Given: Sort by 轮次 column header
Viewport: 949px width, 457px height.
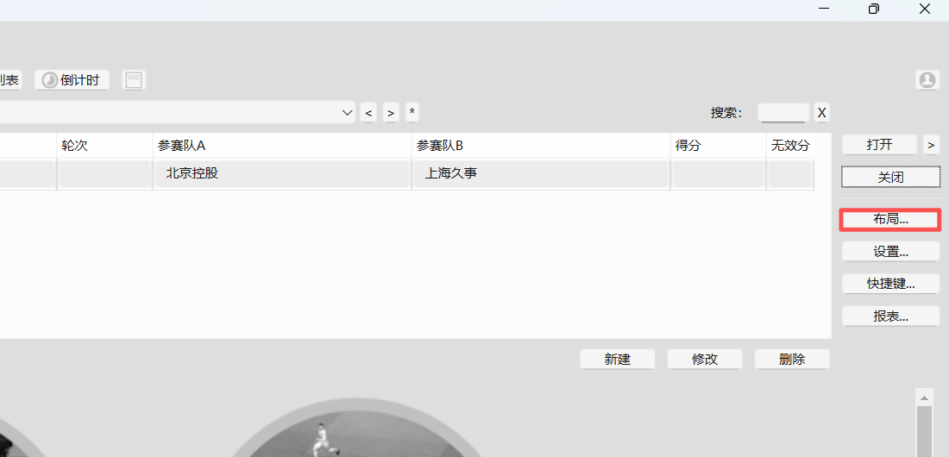Looking at the screenshot, I should tap(104, 145).
